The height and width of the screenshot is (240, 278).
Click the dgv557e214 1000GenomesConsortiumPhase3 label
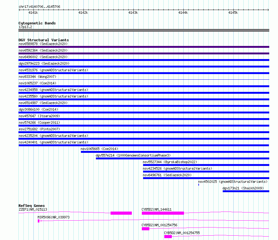coord(133,155)
